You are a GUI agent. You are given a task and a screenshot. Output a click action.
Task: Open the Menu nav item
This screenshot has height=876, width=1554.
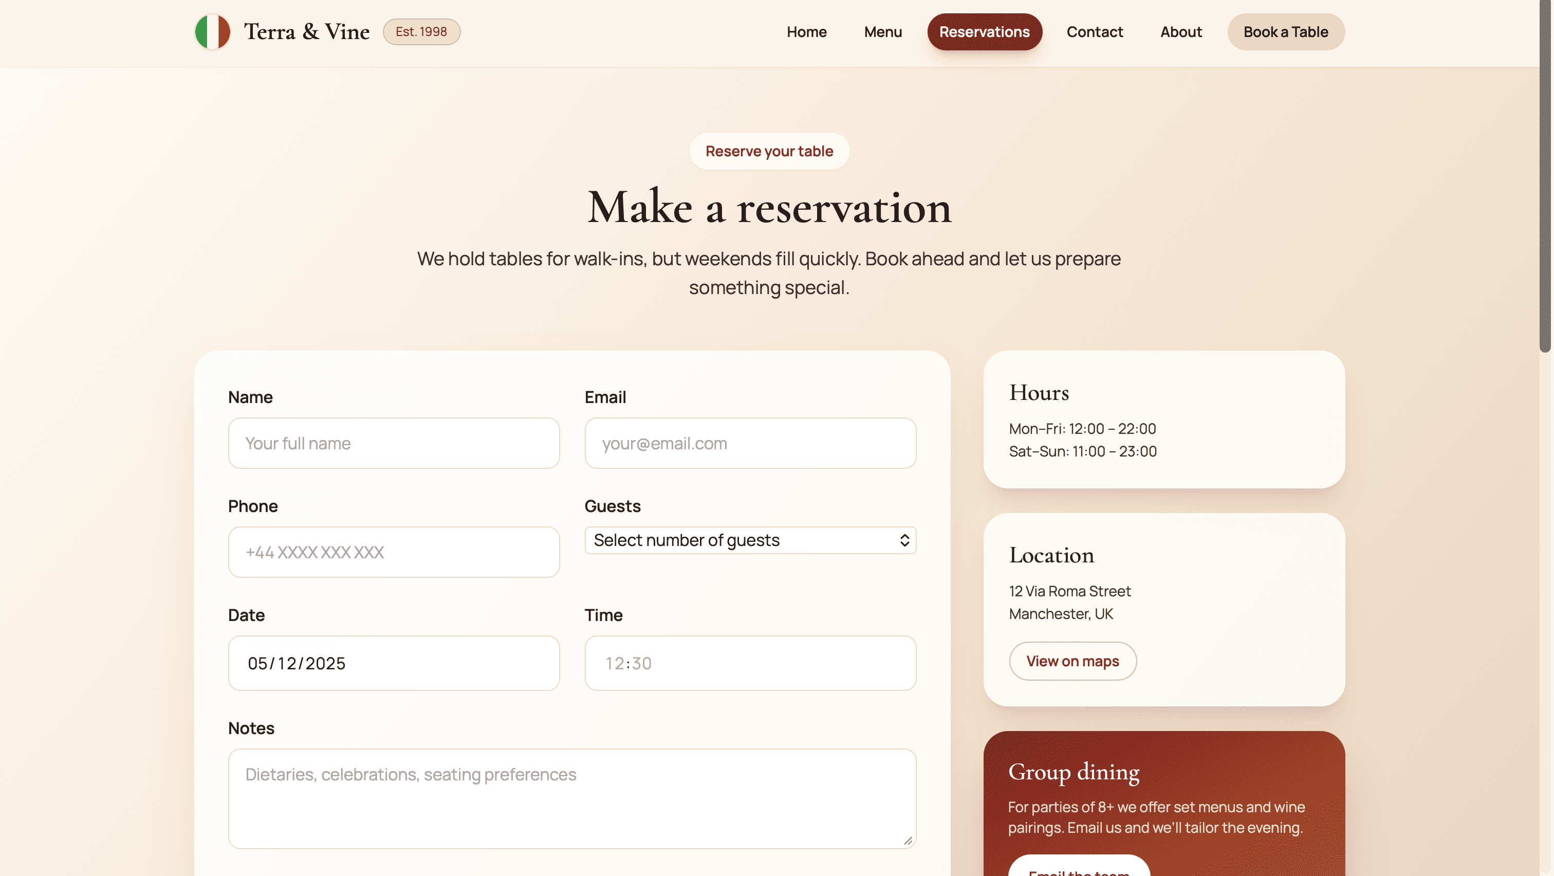point(882,31)
